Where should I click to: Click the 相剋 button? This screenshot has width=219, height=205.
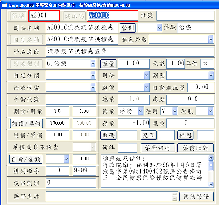[186, 135]
